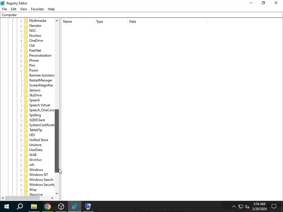Expand the Wisp key
The image size is (283, 212).
click(21, 190)
